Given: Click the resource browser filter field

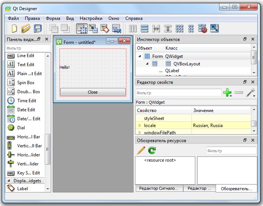Looking at the screenshot, I should [231, 150].
